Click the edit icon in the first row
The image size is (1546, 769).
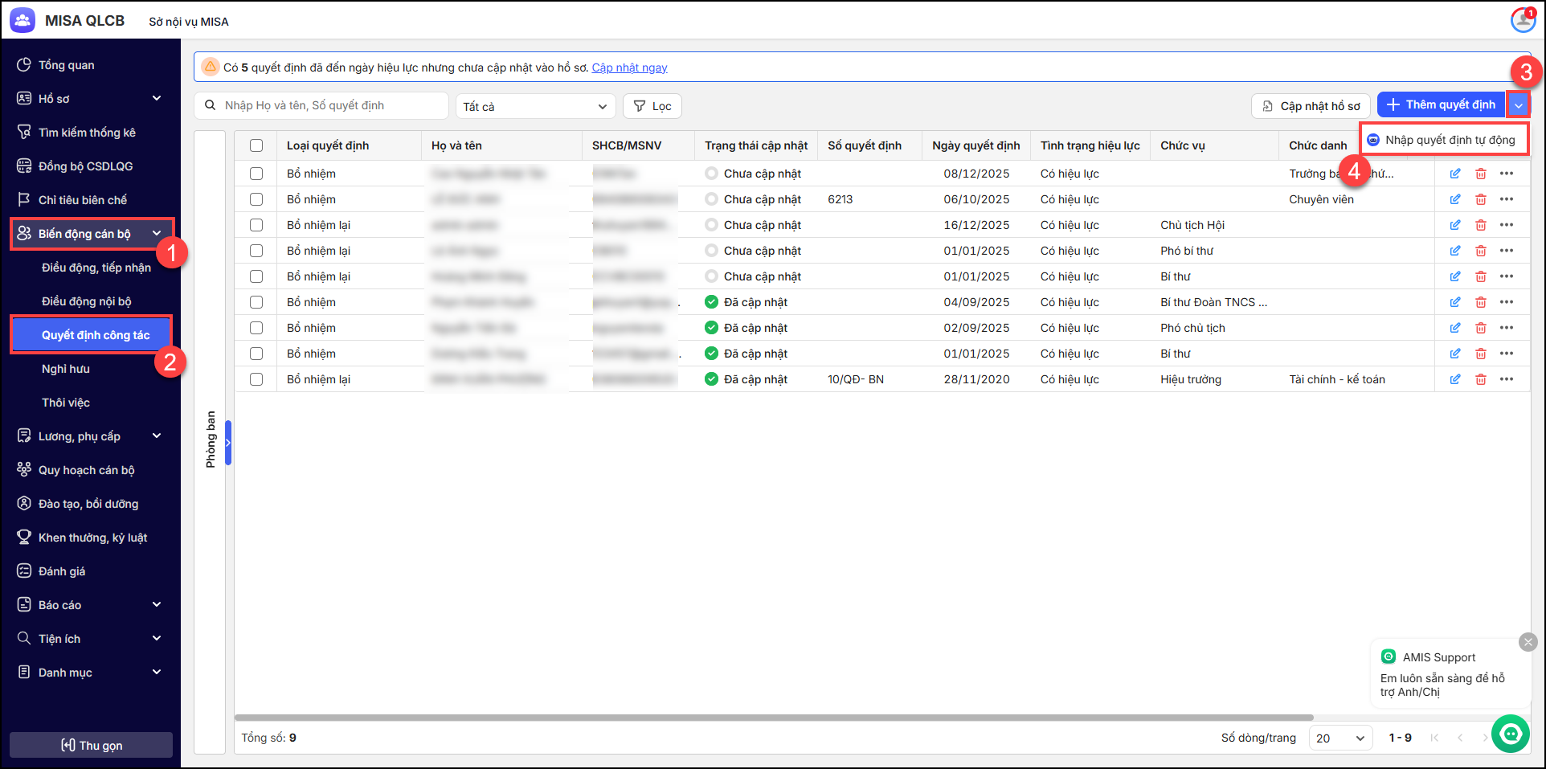pos(1454,174)
